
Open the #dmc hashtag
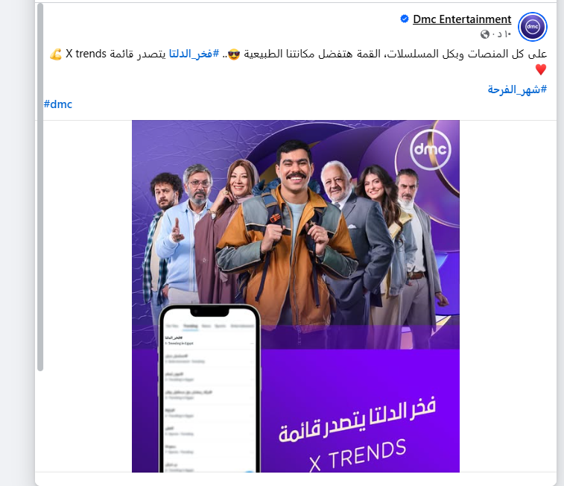coord(58,104)
